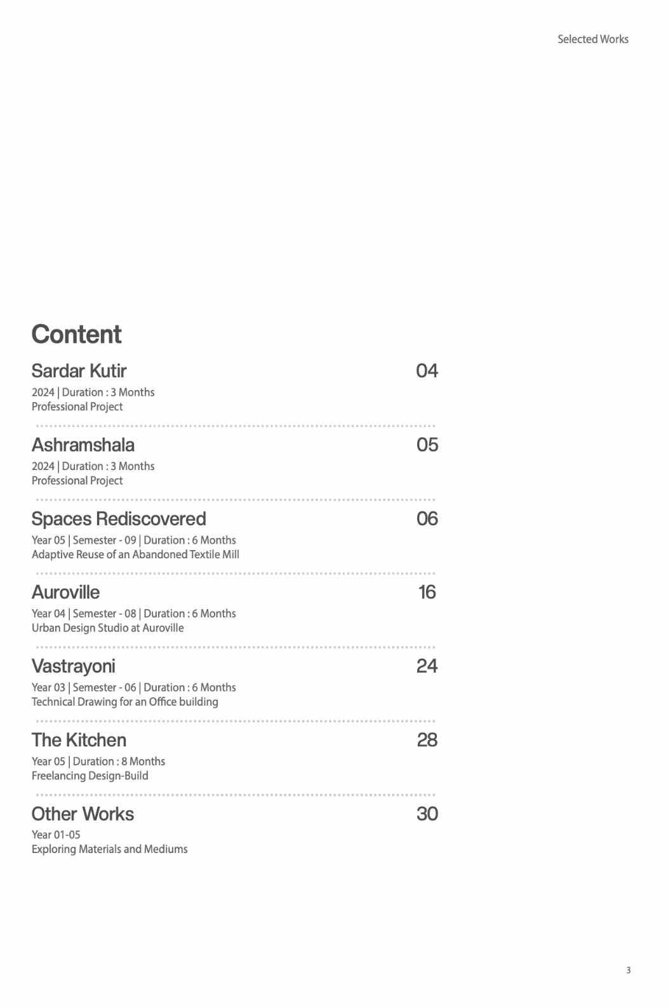
Task: Select page number 24 beside Vastrayoni
Action: (x=427, y=666)
